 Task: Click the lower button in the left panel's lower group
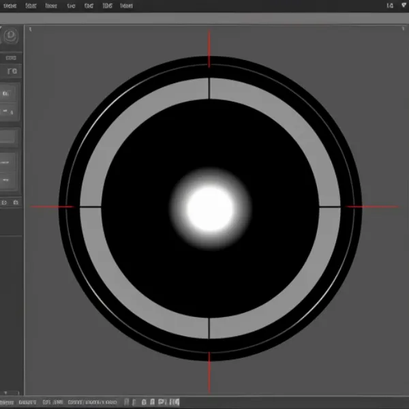8,180
